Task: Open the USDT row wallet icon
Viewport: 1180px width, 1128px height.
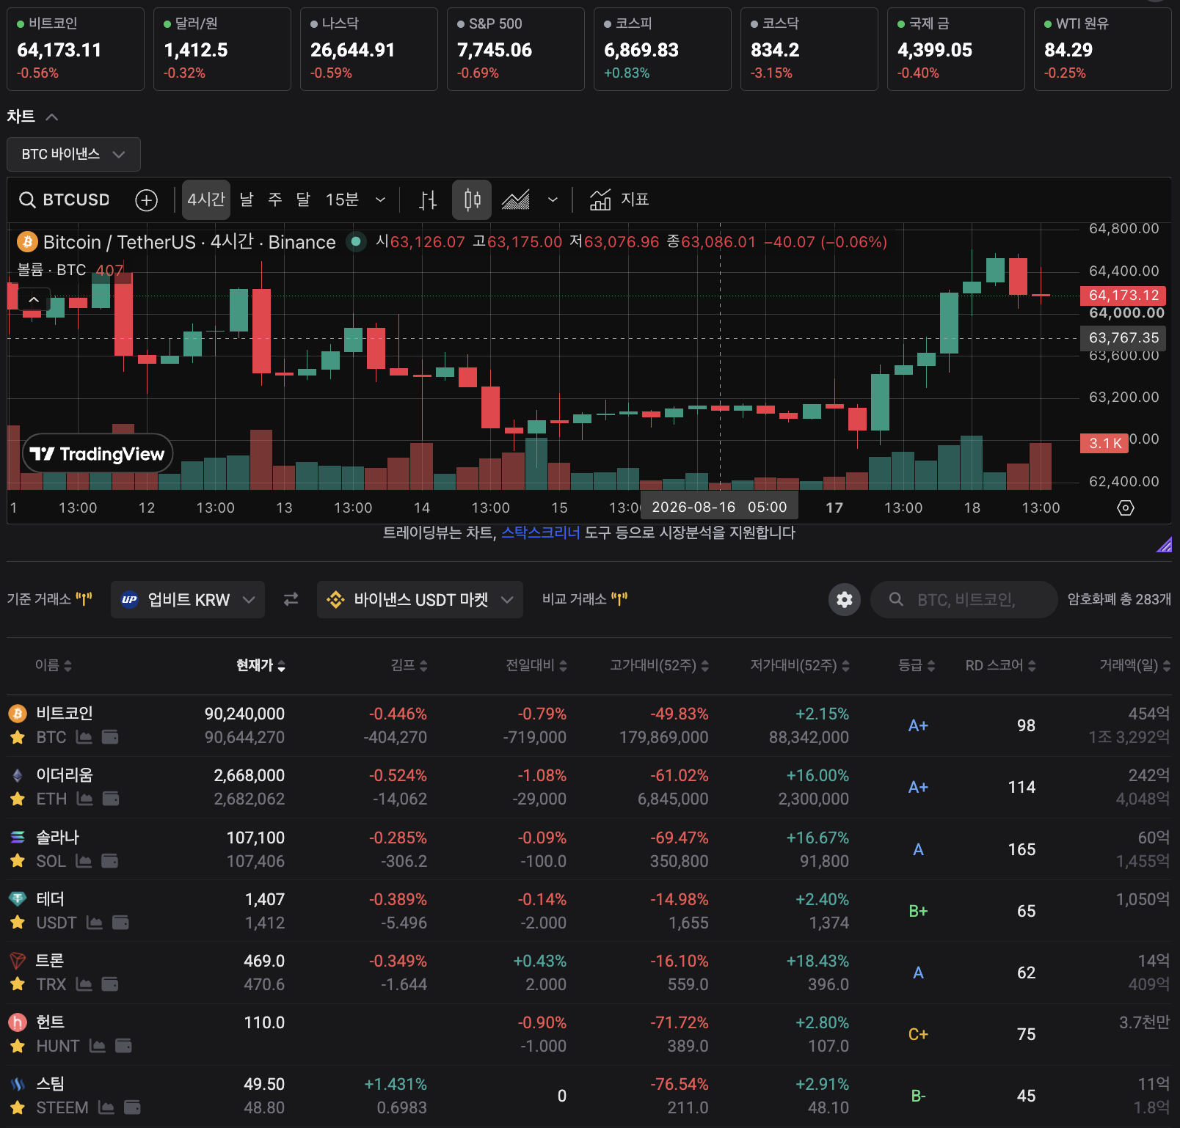Action: point(120,923)
